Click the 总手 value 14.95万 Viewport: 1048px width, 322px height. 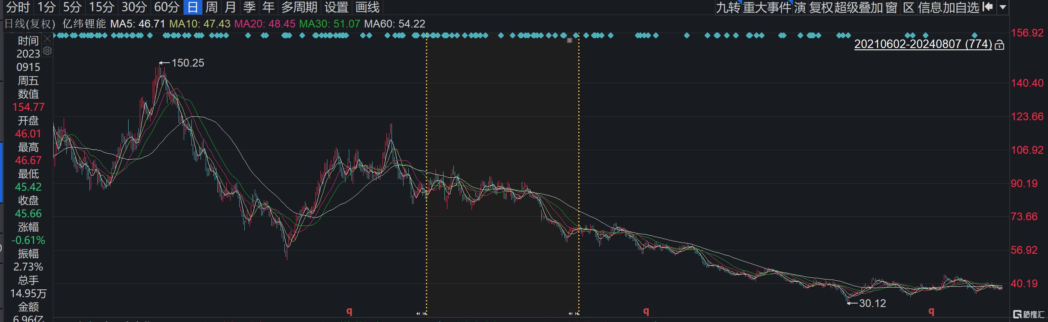tap(28, 293)
